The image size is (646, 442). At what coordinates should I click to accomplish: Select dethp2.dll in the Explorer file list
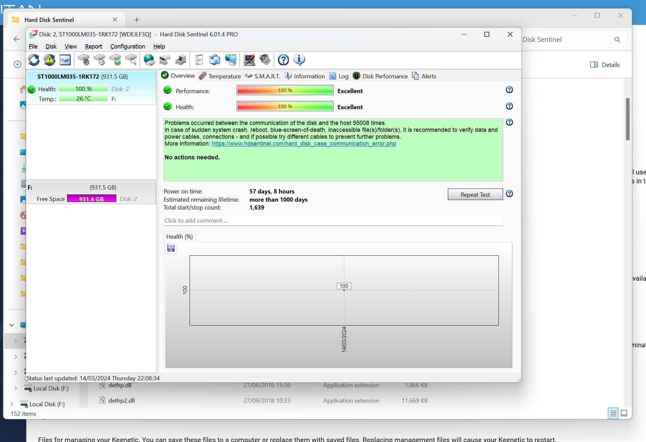pyautogui.click(x=122, y=401)
